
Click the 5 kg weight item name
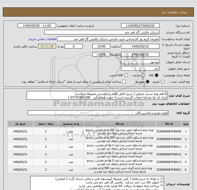pyautogui.click(x=120, y=162)
